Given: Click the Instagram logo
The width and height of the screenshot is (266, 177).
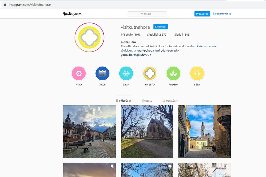Looking at the screenshot, I should point(72,14).
